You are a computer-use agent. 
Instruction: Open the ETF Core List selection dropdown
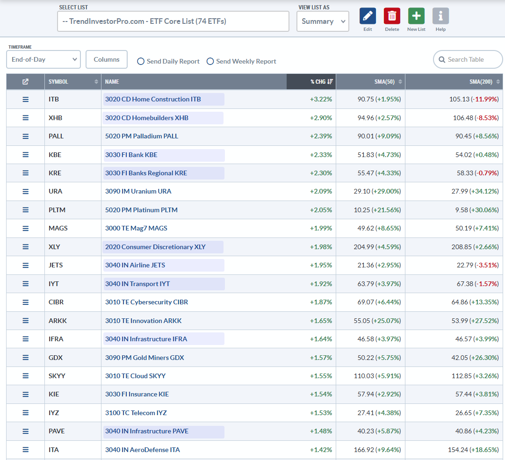[x=173, y=21]
